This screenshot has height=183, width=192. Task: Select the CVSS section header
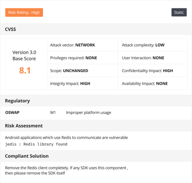96,29
